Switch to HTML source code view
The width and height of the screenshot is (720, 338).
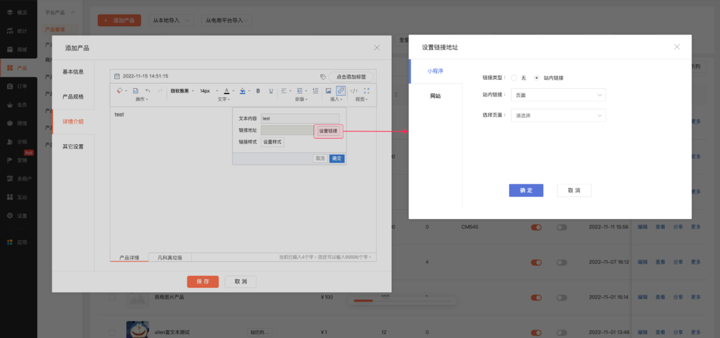354,91
